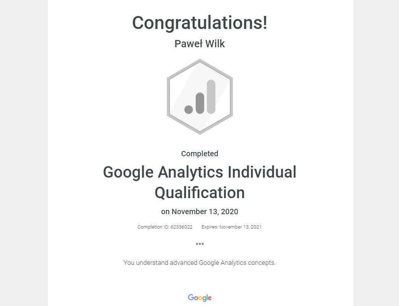Click the tallest bar in the Analytics logo
Viewport: 399px width, 306px height.
coord(211,96)
